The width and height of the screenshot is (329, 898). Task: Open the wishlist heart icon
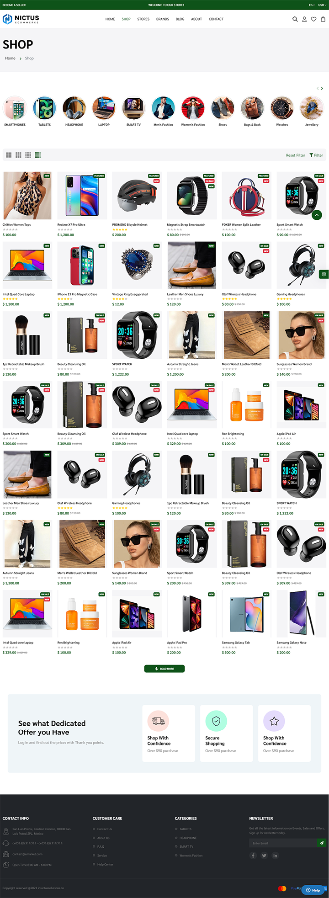coord(313,19)
